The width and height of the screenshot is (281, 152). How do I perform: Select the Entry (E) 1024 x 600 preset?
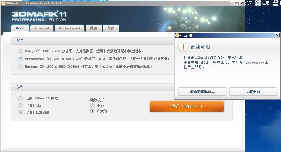tap(20, 51)
